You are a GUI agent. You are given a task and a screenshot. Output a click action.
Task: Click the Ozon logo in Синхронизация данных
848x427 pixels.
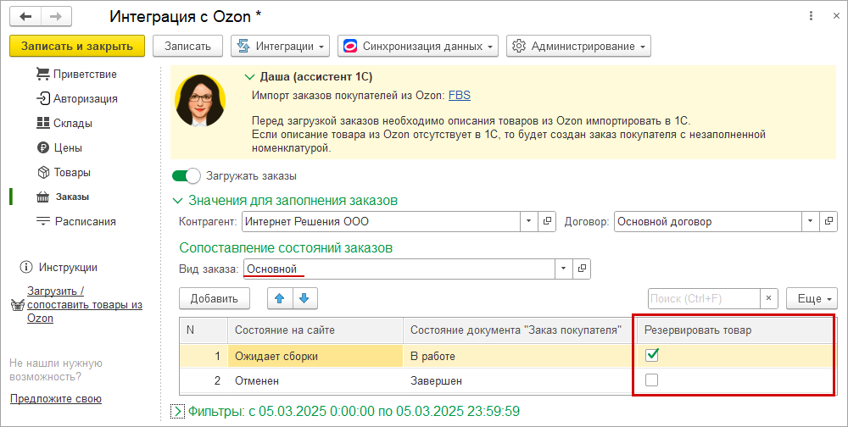coord(350,46)
